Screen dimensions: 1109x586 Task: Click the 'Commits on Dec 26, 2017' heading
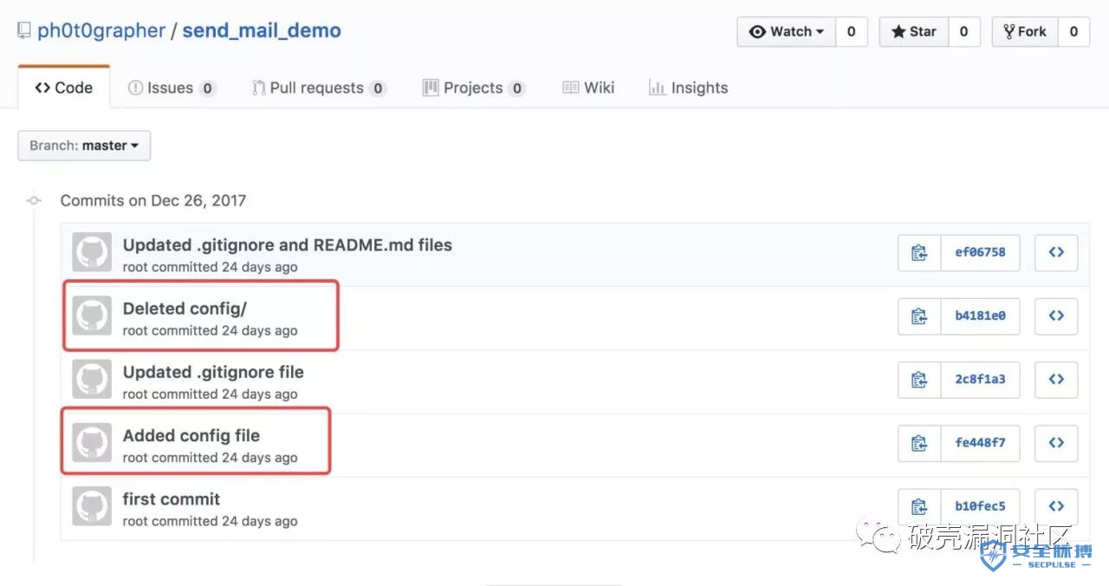(153, 200)
